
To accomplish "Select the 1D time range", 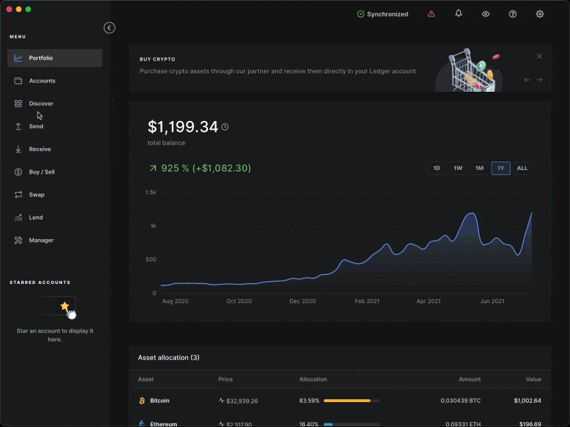I will [437, 168].
